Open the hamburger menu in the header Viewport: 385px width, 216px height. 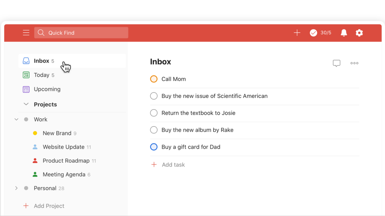(26, 33)
